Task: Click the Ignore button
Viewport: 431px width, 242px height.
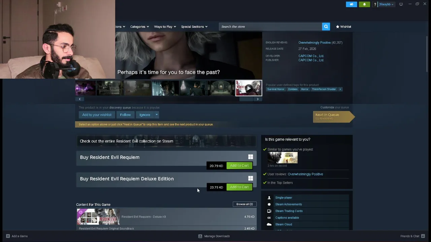Action: [x=145, y=115]
